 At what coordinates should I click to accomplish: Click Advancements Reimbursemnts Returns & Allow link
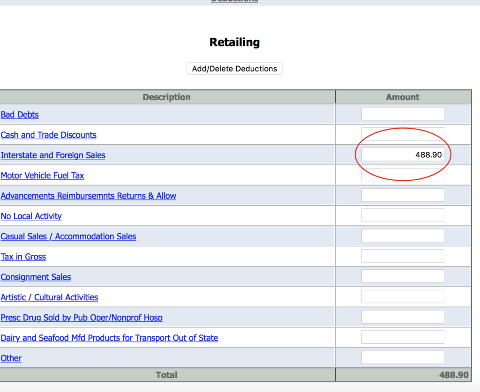pyautogui.click(x=88, y=196)
